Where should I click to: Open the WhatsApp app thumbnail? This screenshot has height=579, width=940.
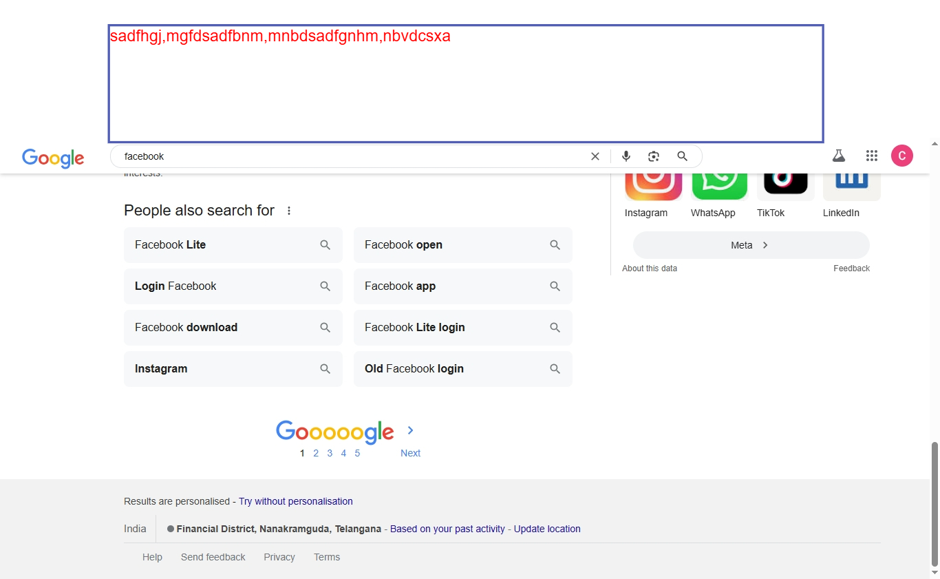point(720,186)
